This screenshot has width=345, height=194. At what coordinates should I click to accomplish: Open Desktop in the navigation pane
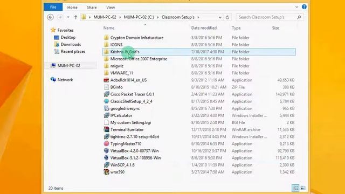68,37
